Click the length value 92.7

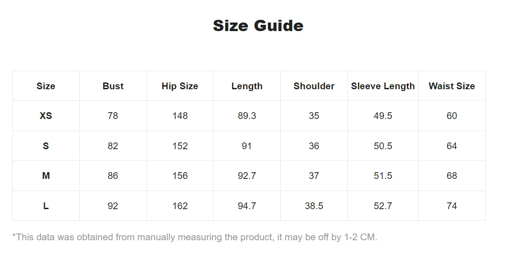click(247, 176)
